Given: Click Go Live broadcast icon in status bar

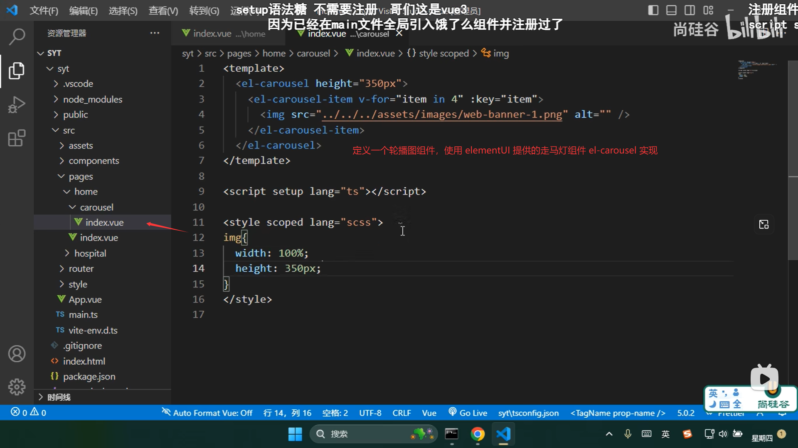Looking at the screenshot, I should [453, 412].
